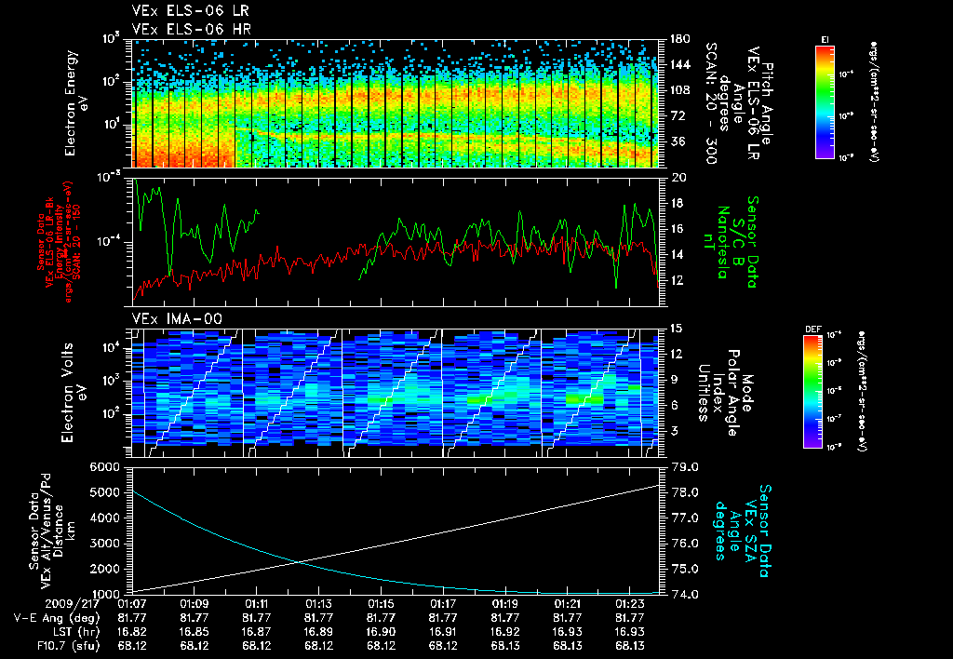953x659 pixels.
Task: Click the pitch angle tick '72'
Action: click(678, 116)
